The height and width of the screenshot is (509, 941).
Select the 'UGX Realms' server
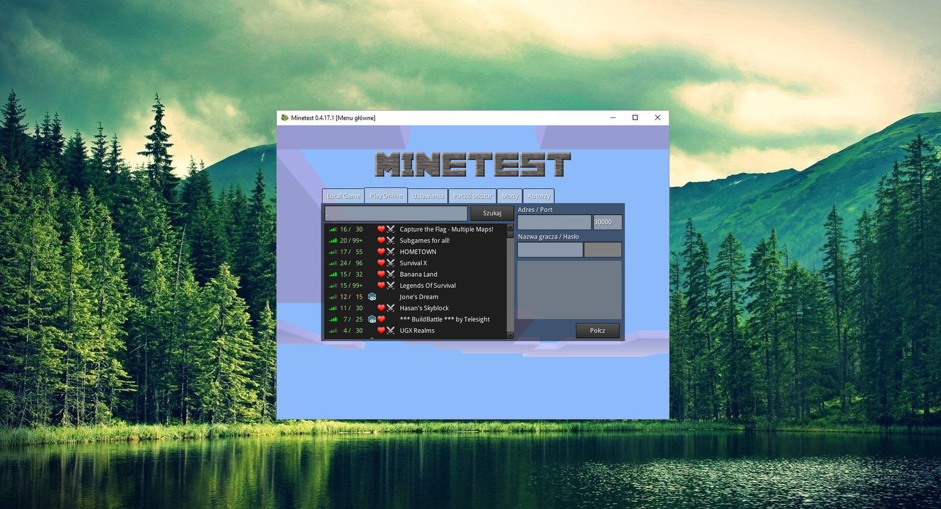pyautogui.click(x=417, y=330)
